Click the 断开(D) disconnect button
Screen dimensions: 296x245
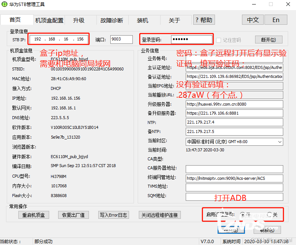tap(269, 40)
